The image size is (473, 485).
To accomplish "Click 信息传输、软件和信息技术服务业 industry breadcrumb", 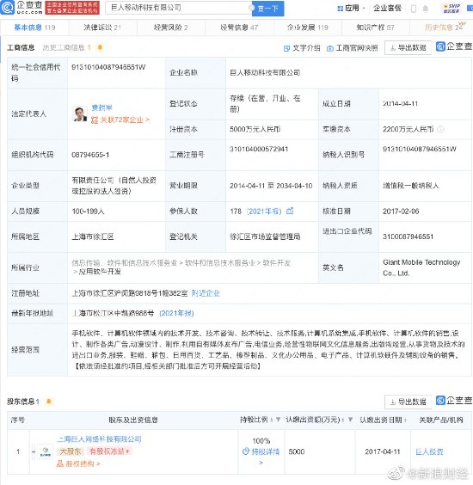I will [x=125, y=263].
